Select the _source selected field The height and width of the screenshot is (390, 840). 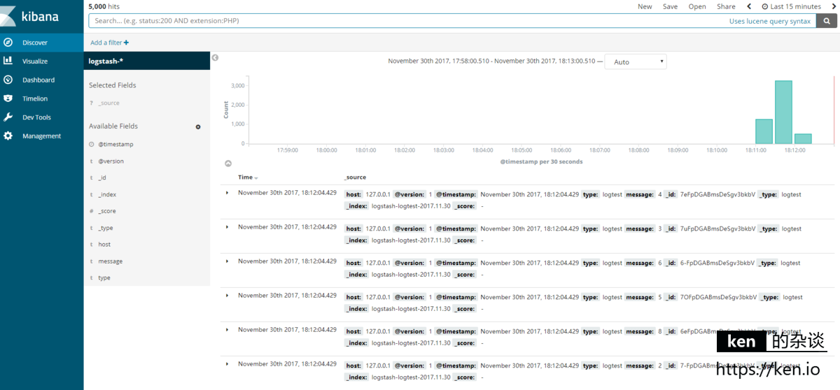coord(108,103)
